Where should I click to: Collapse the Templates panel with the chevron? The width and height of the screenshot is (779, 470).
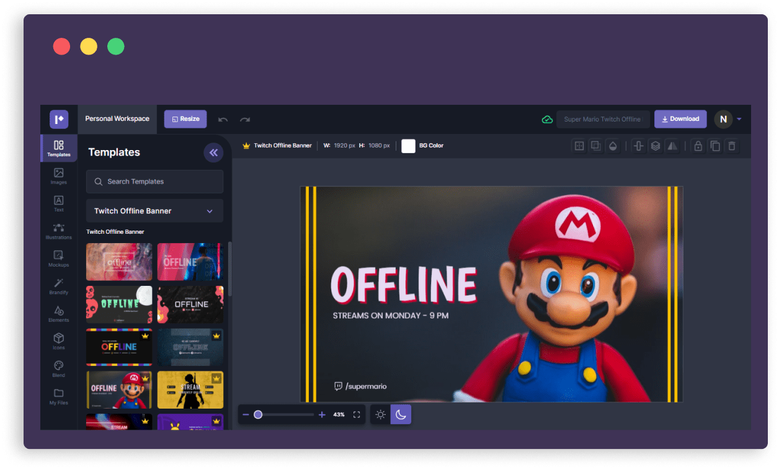(x=213, y=152)
